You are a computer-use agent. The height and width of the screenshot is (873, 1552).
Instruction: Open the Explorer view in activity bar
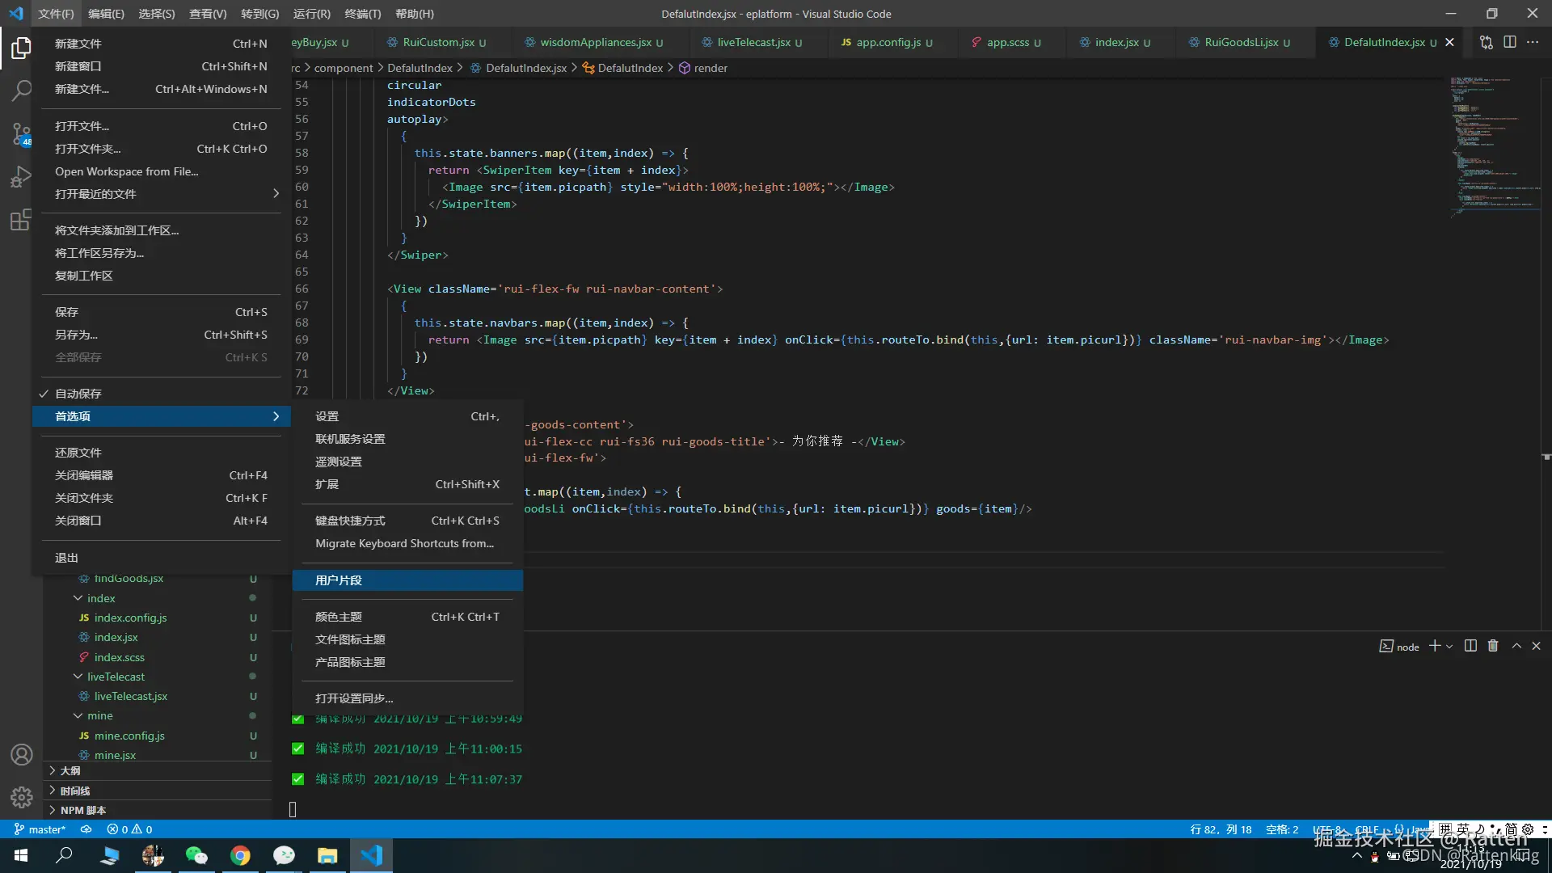click(x=21, y=48)
